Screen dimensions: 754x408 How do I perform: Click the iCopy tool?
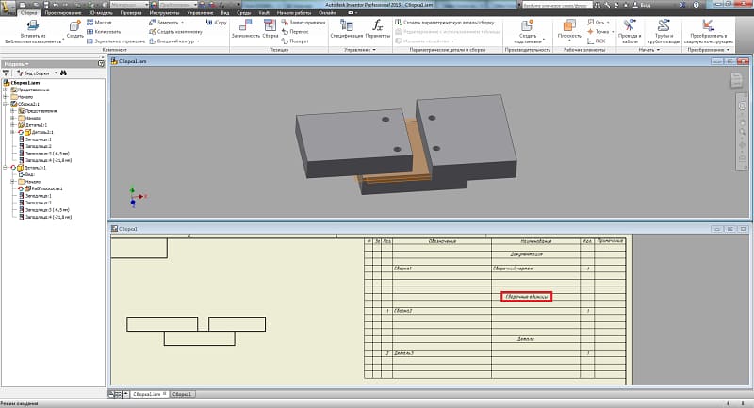tap(216, 22)
